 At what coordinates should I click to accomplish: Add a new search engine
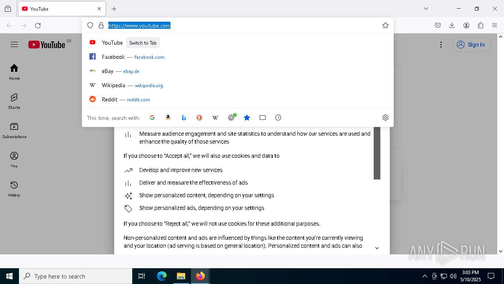point(232,118)
